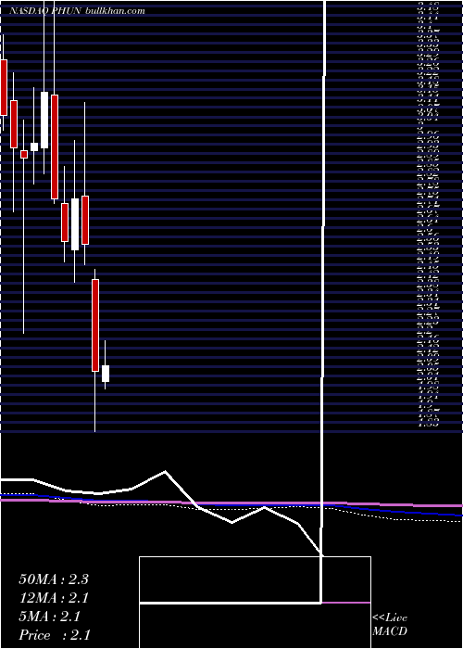The image size is (463, 649).
Task: Click the largest red candle body before the last candle
Action: (95, 325)
